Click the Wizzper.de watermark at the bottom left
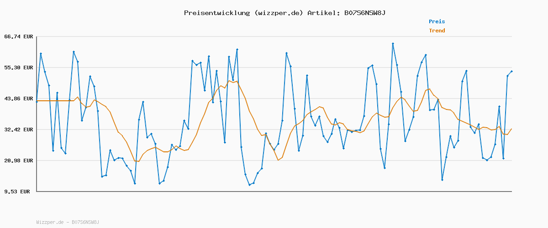 [68, 222]
